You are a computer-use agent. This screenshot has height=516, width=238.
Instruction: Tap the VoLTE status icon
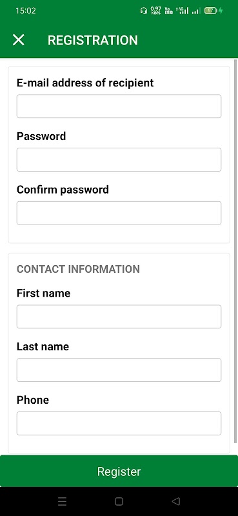168,11
